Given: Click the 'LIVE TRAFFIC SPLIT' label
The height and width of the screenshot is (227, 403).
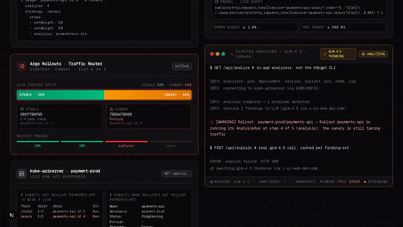Looking at the screenshot, I should pos(36,85).
